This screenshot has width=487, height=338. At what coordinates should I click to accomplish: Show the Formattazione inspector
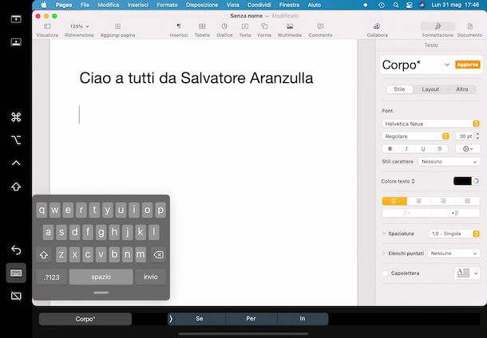click(438, 26)
